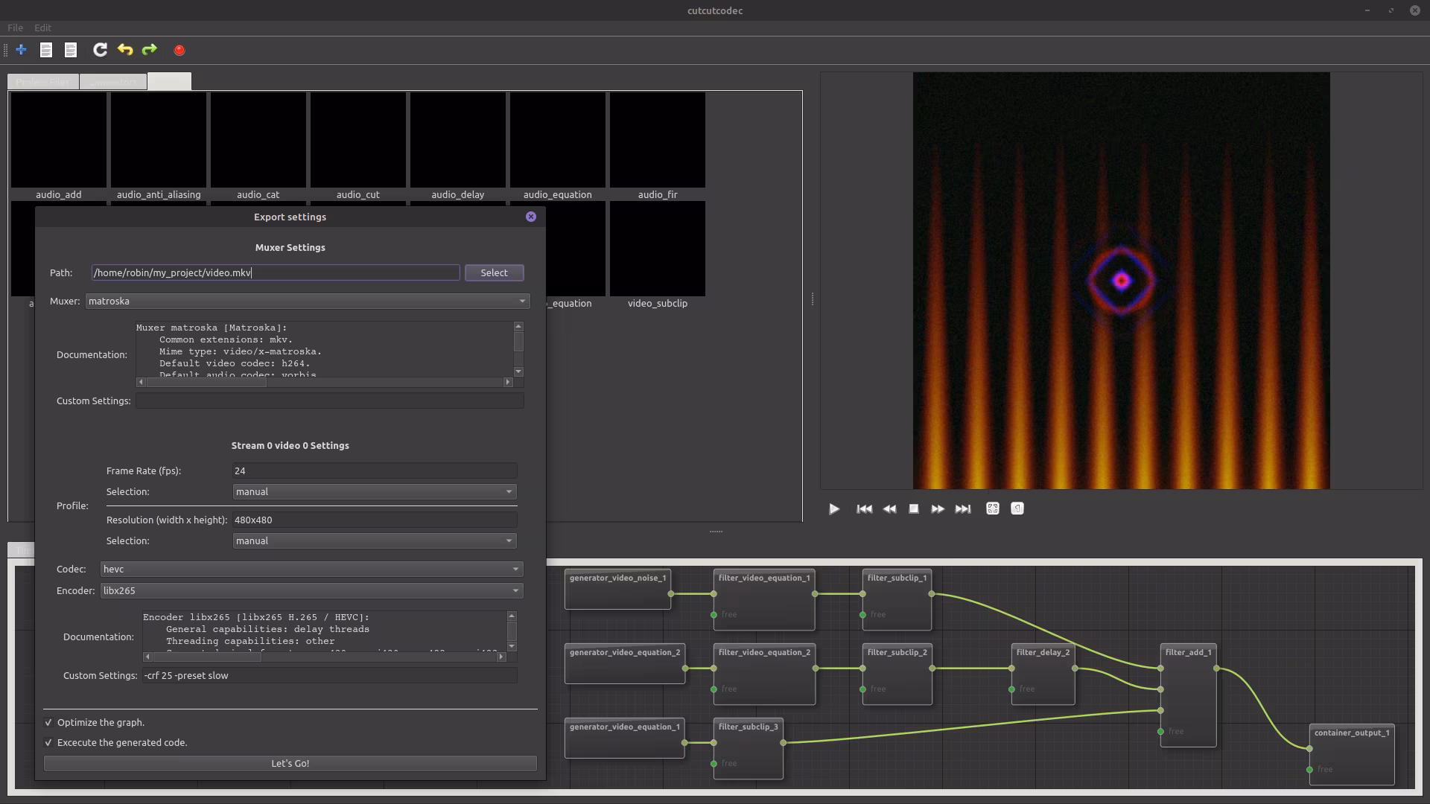1430x804 pixels.
Task: Open the File menu
Action: coord(15,28)
